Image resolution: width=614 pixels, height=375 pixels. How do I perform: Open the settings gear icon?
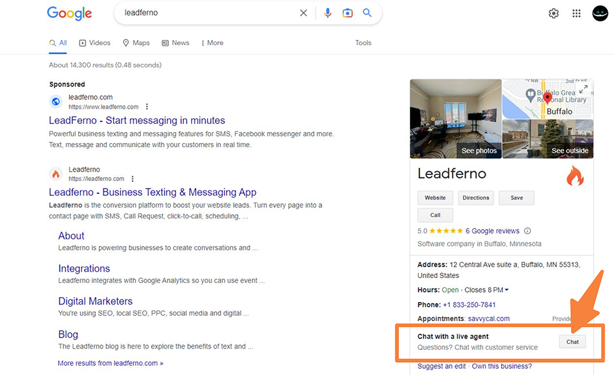pyautogui.click(x=553, y=14)
